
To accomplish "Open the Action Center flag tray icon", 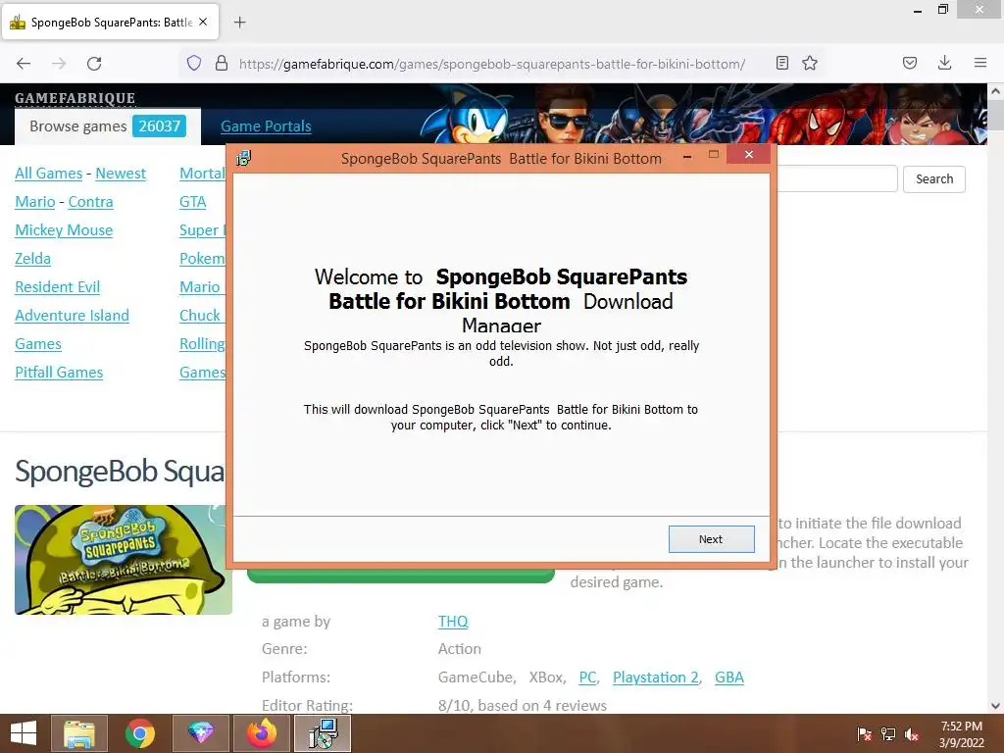I will coord(864,734).
